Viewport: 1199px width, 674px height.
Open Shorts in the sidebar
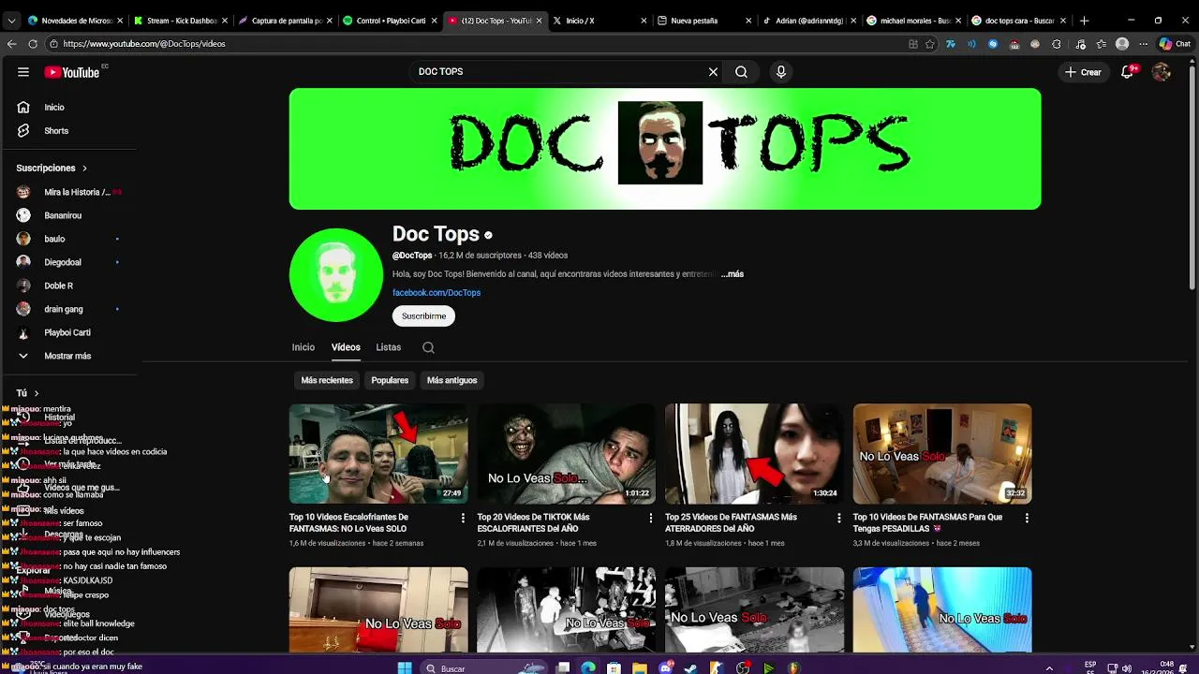coord(56,131)
